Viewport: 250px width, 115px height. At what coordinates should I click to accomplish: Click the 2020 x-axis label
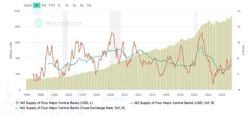click(x=194, y=95)
